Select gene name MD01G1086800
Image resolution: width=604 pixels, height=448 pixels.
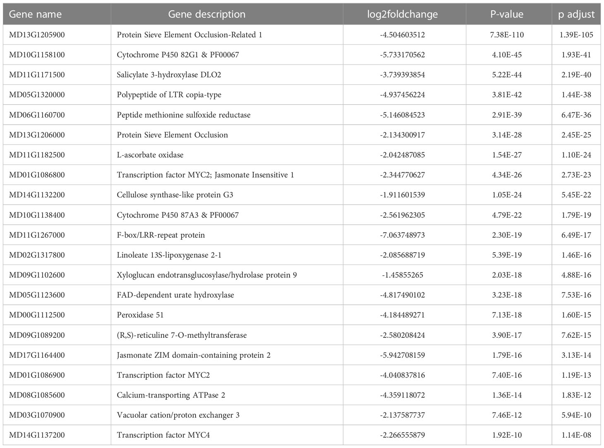point(37,175)
